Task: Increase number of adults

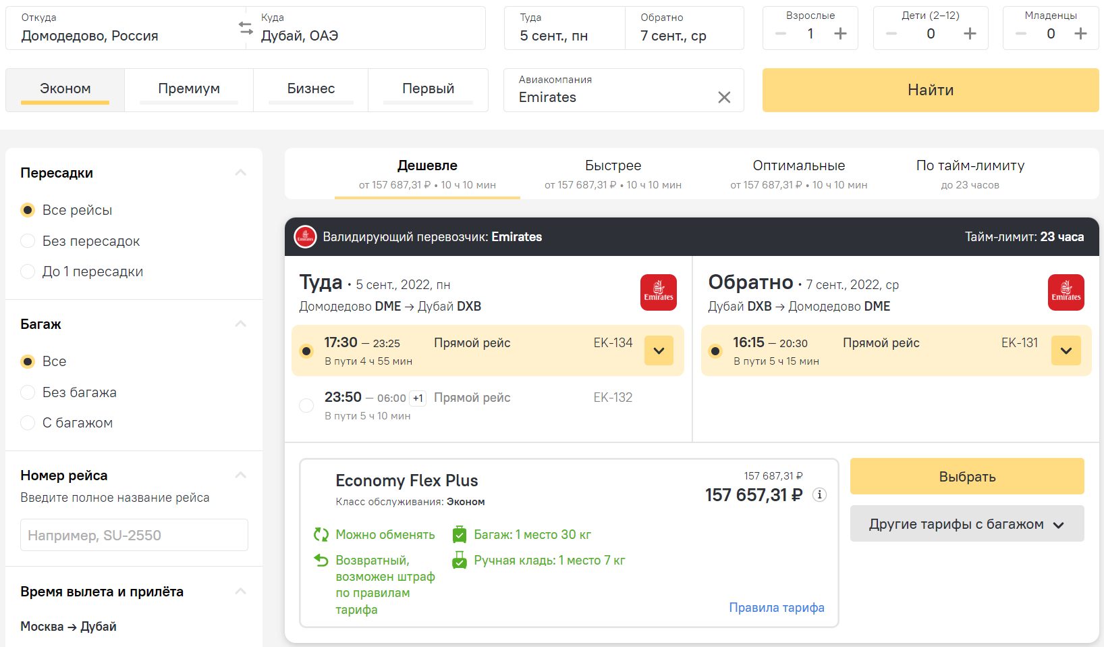Action: (840, 34)
